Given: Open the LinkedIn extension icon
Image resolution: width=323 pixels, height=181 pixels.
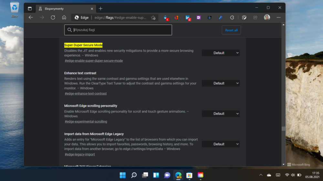Looking at the screenshot, I should (188, 18).
